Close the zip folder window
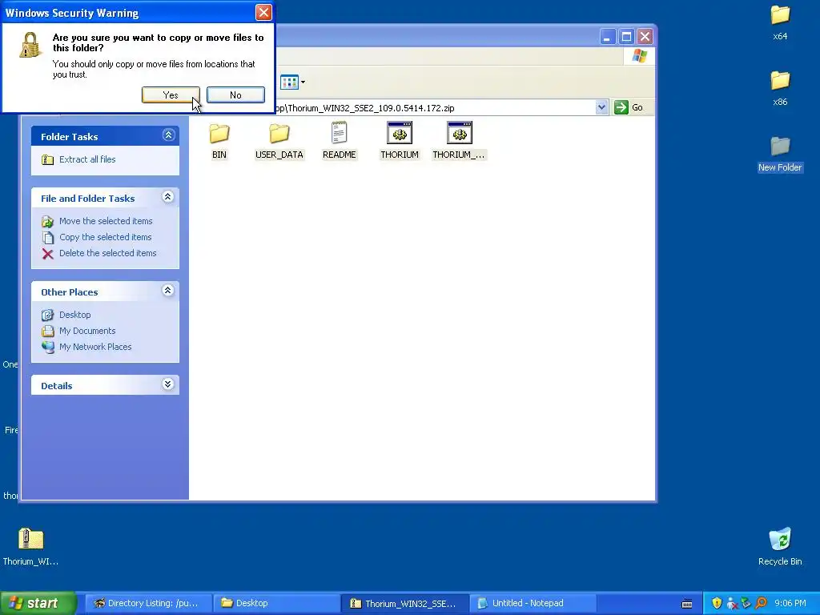 (645, 37)
